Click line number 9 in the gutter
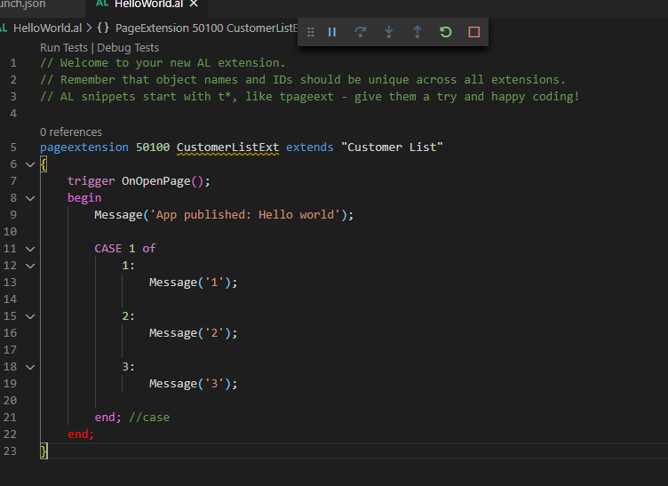Viewport: 668px width, 486px height. pyautogui.click(x=13, y=215)
